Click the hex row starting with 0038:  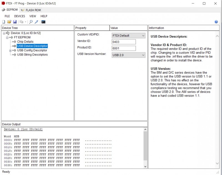pos(58,165)
